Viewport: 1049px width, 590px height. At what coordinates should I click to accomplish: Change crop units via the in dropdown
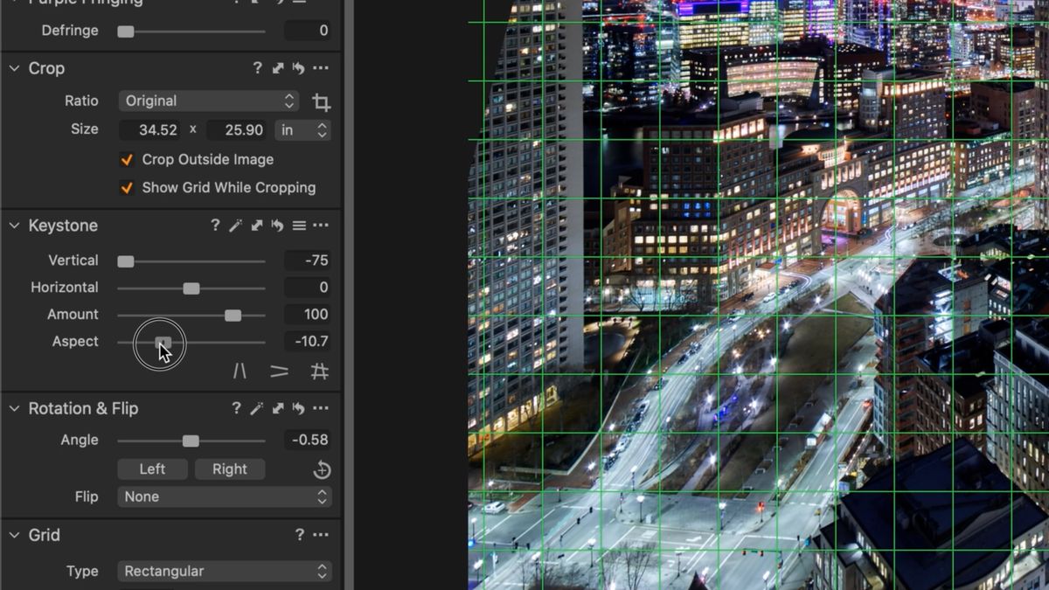point(302,129)
